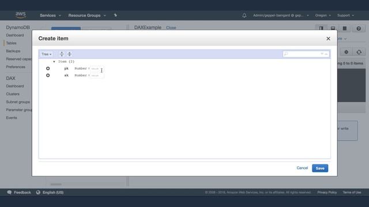Jump to next search result arrow
The height and width of the screenshot is (207, 369).
pos(322,54)
